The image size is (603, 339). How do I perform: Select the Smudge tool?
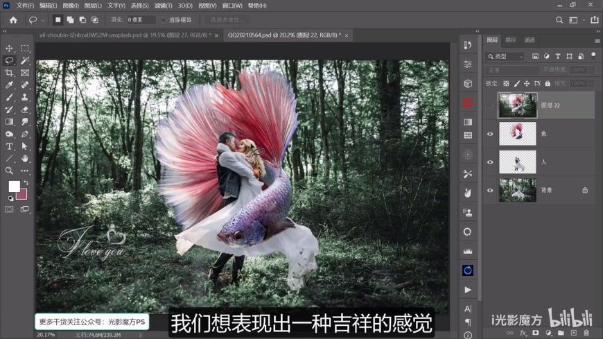[x=25, y=122]
